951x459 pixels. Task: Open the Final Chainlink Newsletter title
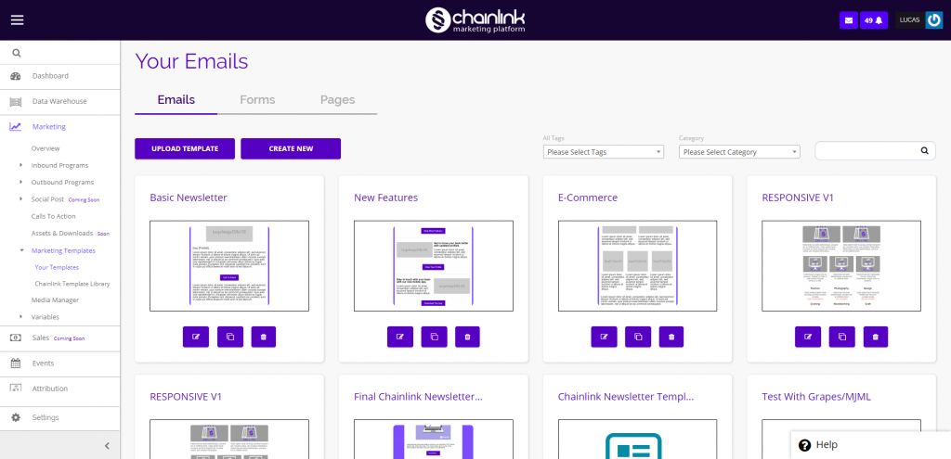[419, 397]
